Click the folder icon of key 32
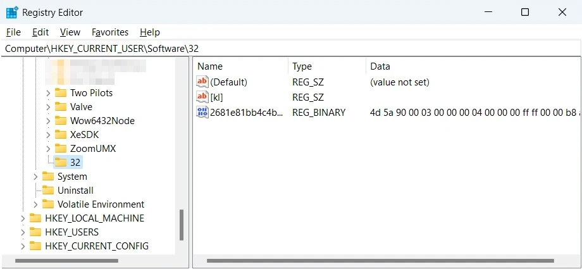 (61, 163)
